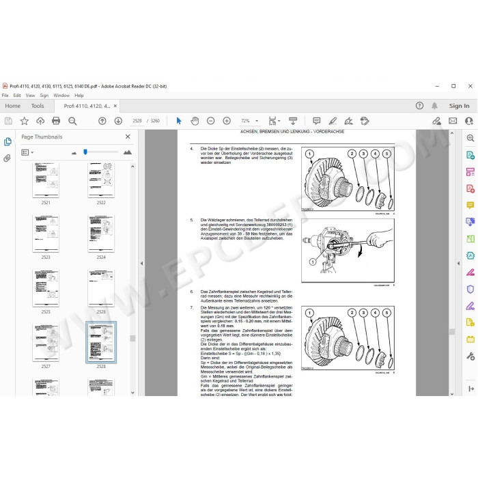Open the View menu
This screenshot has width=478, height=478.
[x=30, y=96]
